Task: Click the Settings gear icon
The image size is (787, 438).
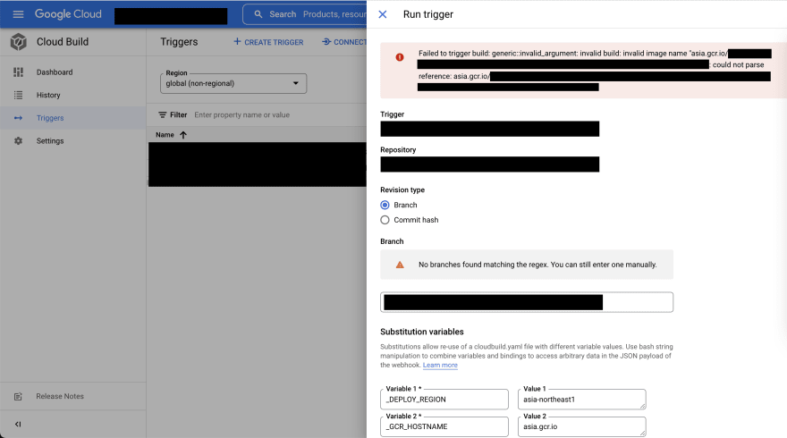Action: click(x=18, y=141)
